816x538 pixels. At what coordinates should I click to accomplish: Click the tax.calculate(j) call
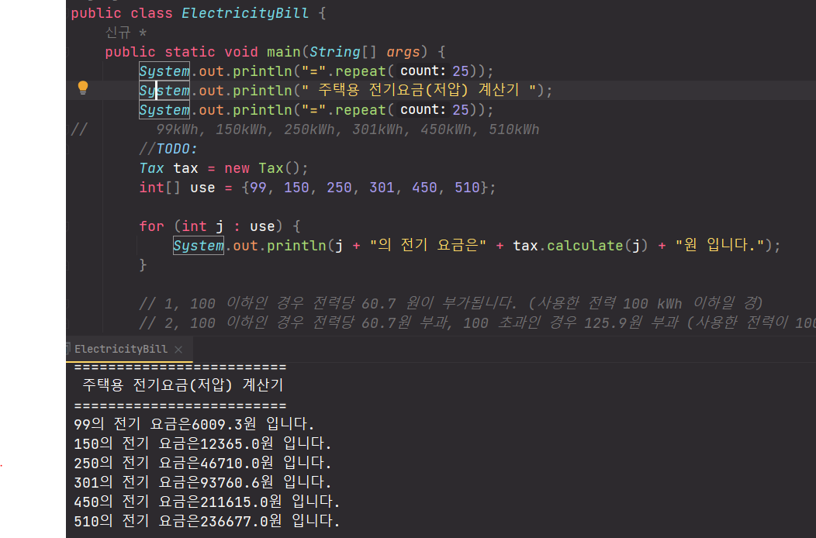(580, 246)
